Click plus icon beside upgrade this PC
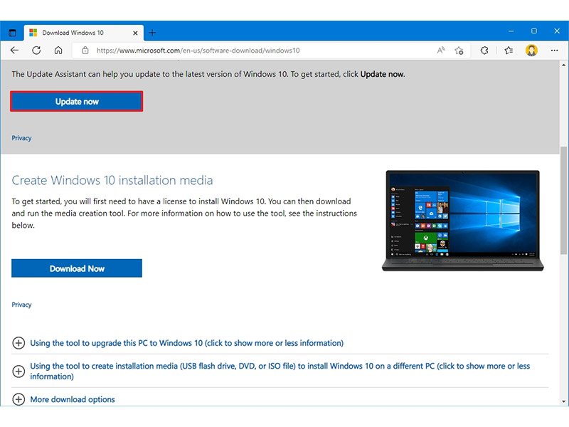Image resolution: width=569 pixels, height=427 pixels. point(18,343)
